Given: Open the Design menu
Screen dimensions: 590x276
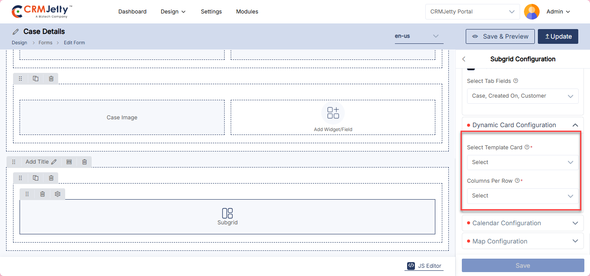Looking at the screenshot, I should click(173, 12).
